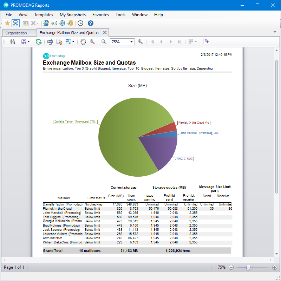The width and height of the screenshot is (281, 281).
Task: Click the 'No checking' limit status cell
Action: [93, 204]
